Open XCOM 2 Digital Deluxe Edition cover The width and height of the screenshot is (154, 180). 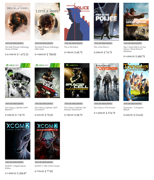[x=18, y=141]
